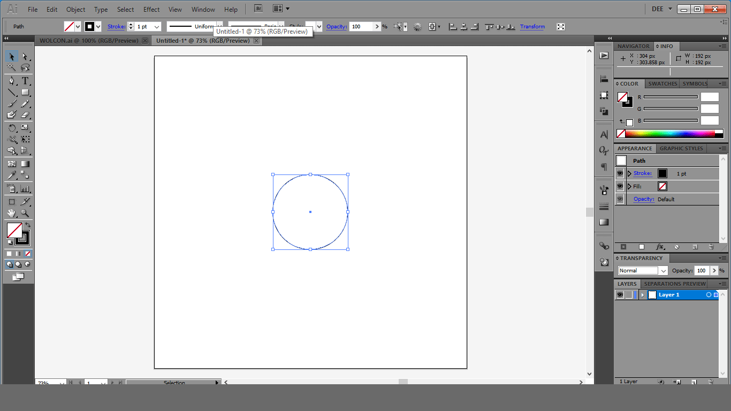The width and height of the screenshot is (731, 411).
Task: Click the opacity value field in Transparency panel
Action: (702, 271)
